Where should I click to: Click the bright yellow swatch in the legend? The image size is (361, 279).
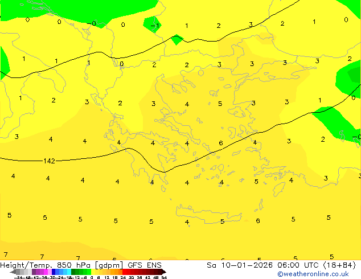pos(93,272)
